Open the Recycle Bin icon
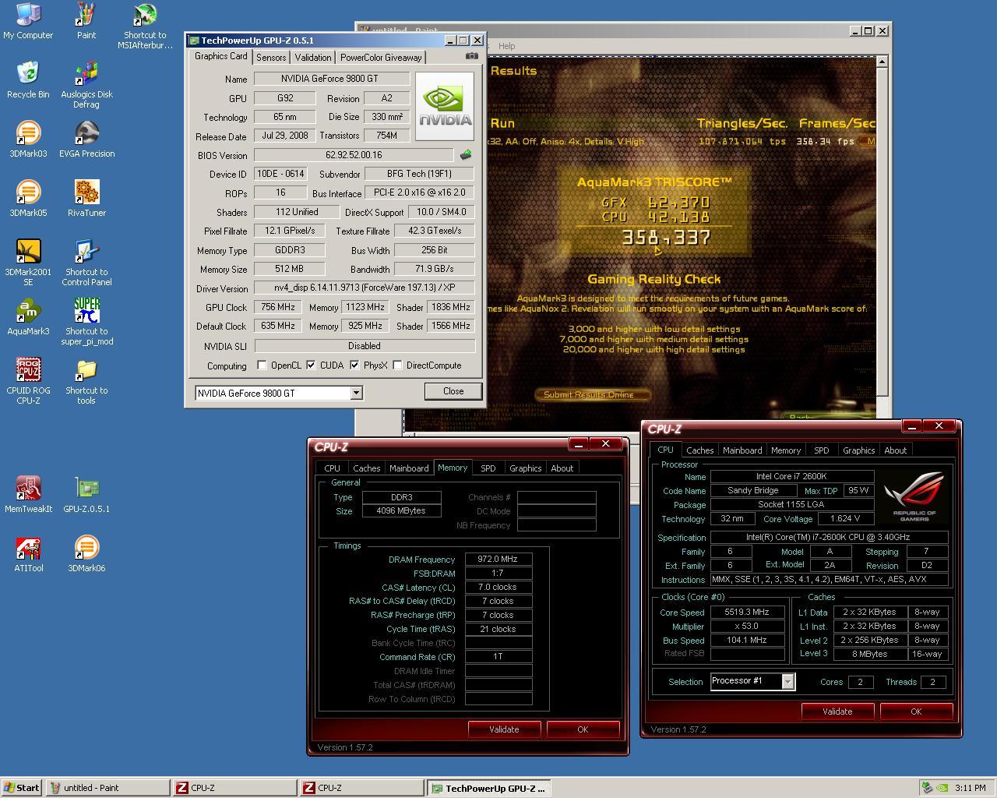 point(28,80)
